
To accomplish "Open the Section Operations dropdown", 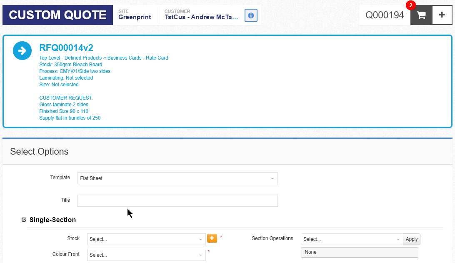I will click(352, 239).
